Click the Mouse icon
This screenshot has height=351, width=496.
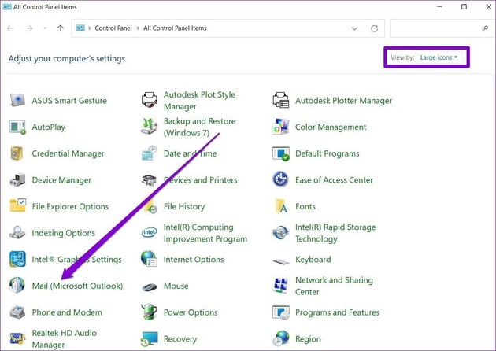pyautogui.click(x=150, y=286)
